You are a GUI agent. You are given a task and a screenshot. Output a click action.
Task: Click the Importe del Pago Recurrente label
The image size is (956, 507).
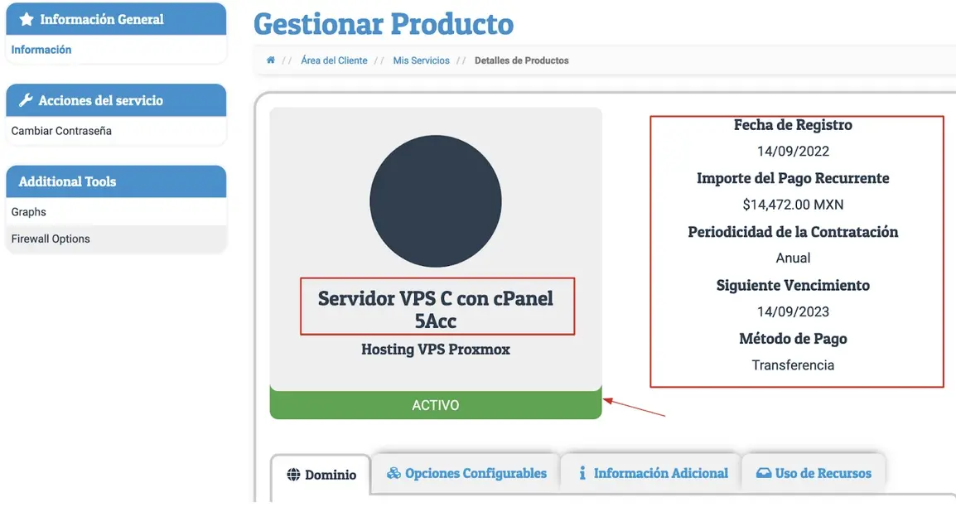coord(793,178)
